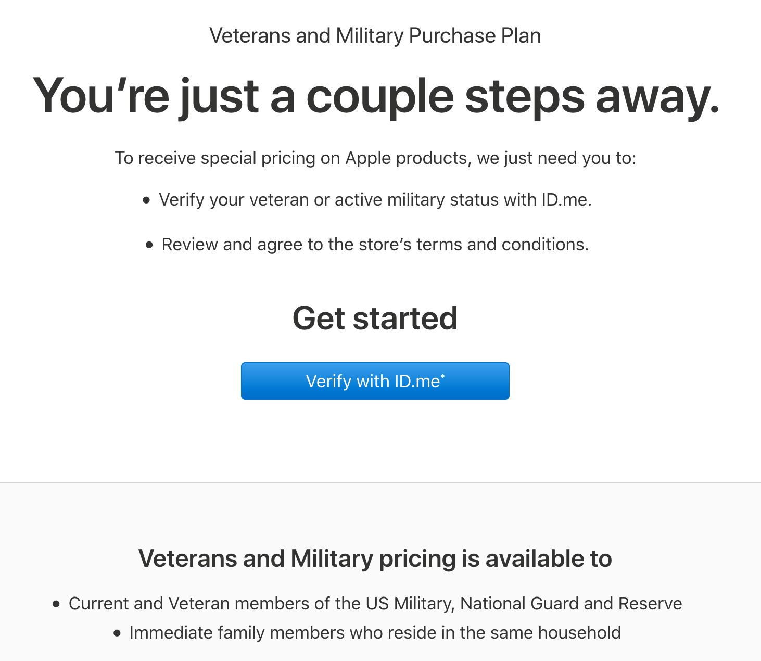The image size is (761, 661).
Task: Click the US Military eligibility bullet
Action: [375, 603]
